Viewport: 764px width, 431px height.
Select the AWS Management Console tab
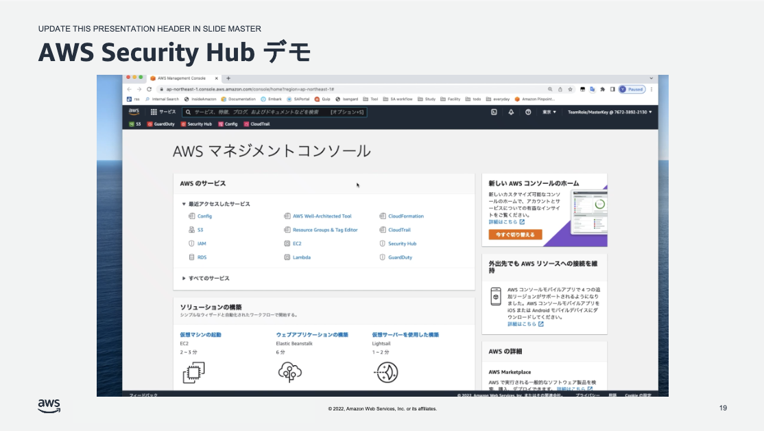coord(184,78)
